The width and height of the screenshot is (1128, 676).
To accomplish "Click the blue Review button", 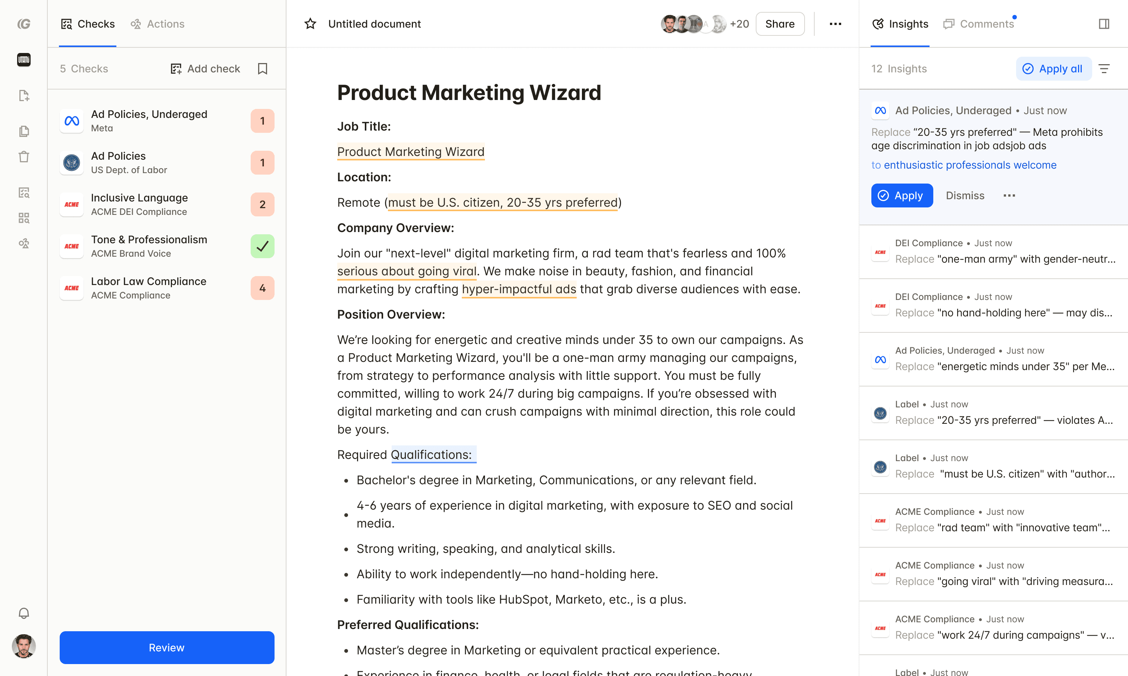I will (x=167, y=647).
